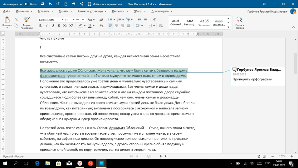Increase font size with the plus button
The height and width of the screenshot is (168, 298).
coord(83,20)
